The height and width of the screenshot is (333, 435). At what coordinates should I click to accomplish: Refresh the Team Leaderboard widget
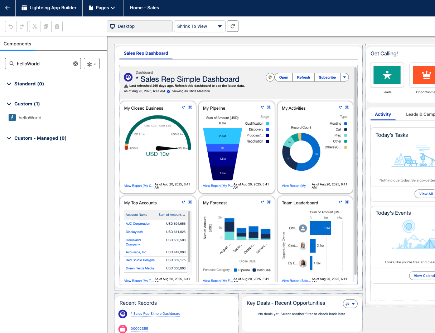click(340, 202)
